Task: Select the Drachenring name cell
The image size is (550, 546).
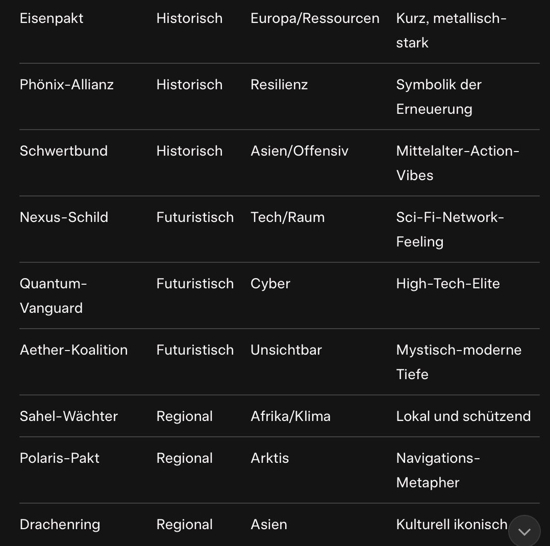Action: [60, 525]
